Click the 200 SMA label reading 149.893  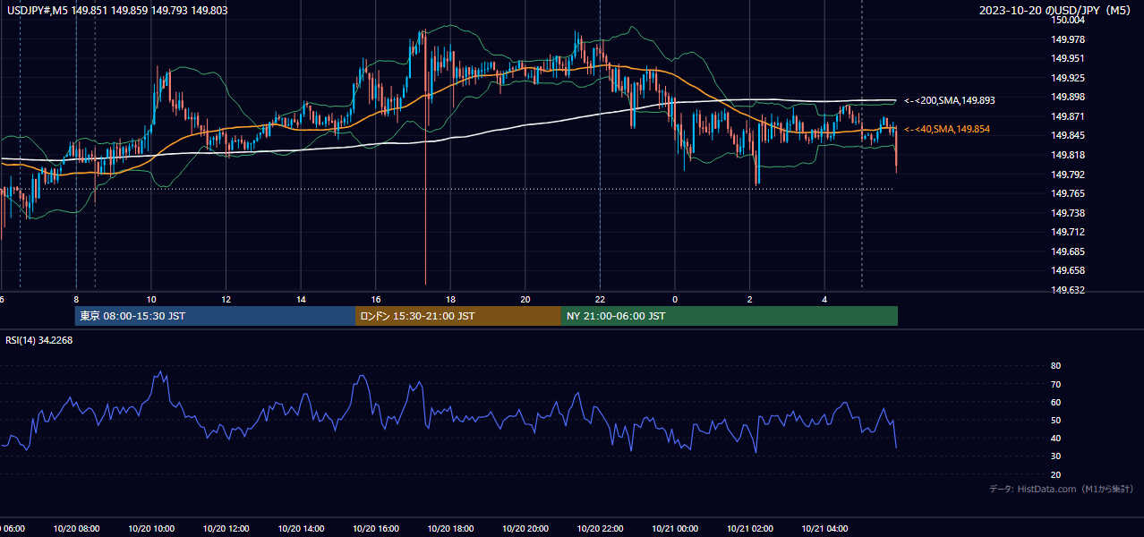[x=950, y=101]
